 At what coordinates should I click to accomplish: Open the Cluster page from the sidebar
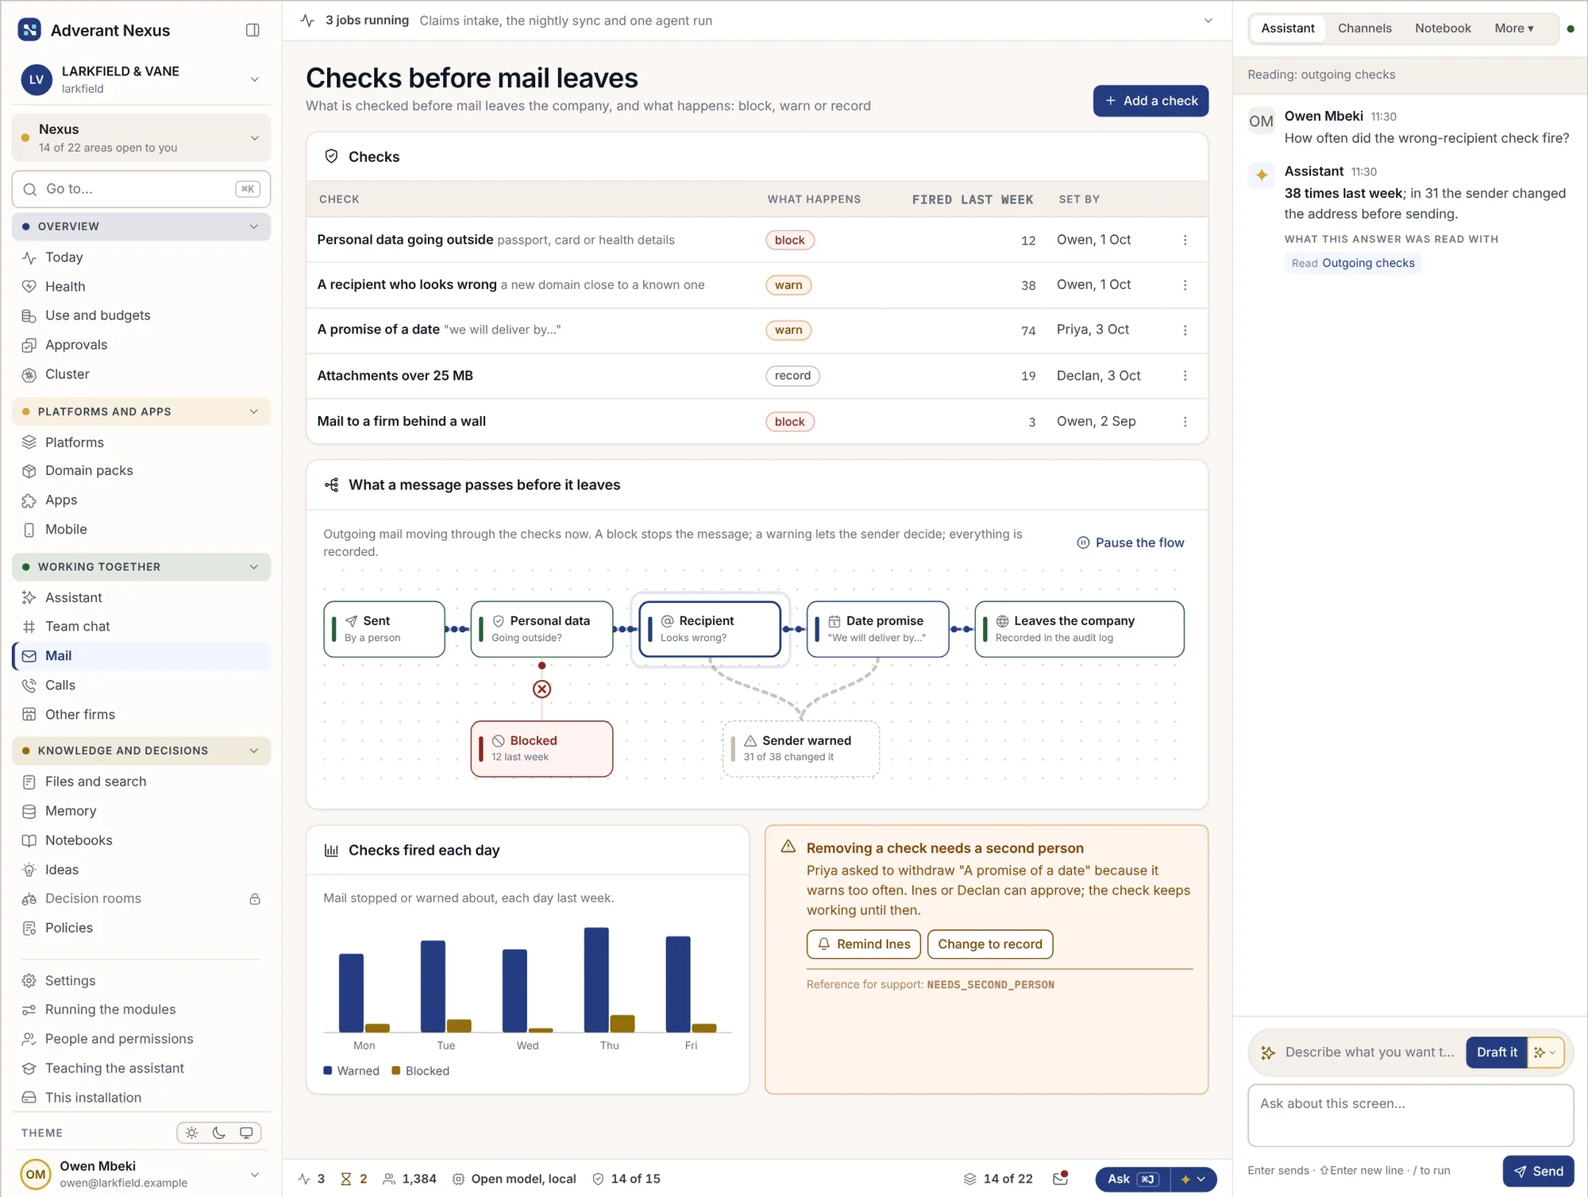click(141, 374)
